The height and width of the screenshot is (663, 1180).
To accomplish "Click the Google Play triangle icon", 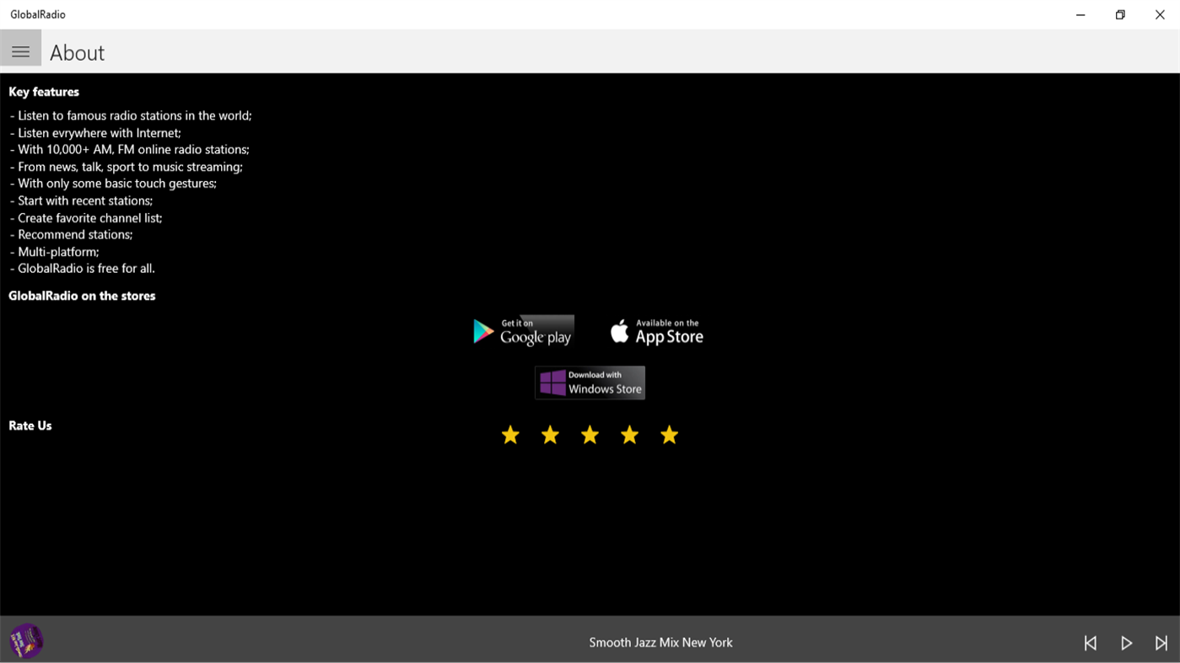I will [483, 330].
